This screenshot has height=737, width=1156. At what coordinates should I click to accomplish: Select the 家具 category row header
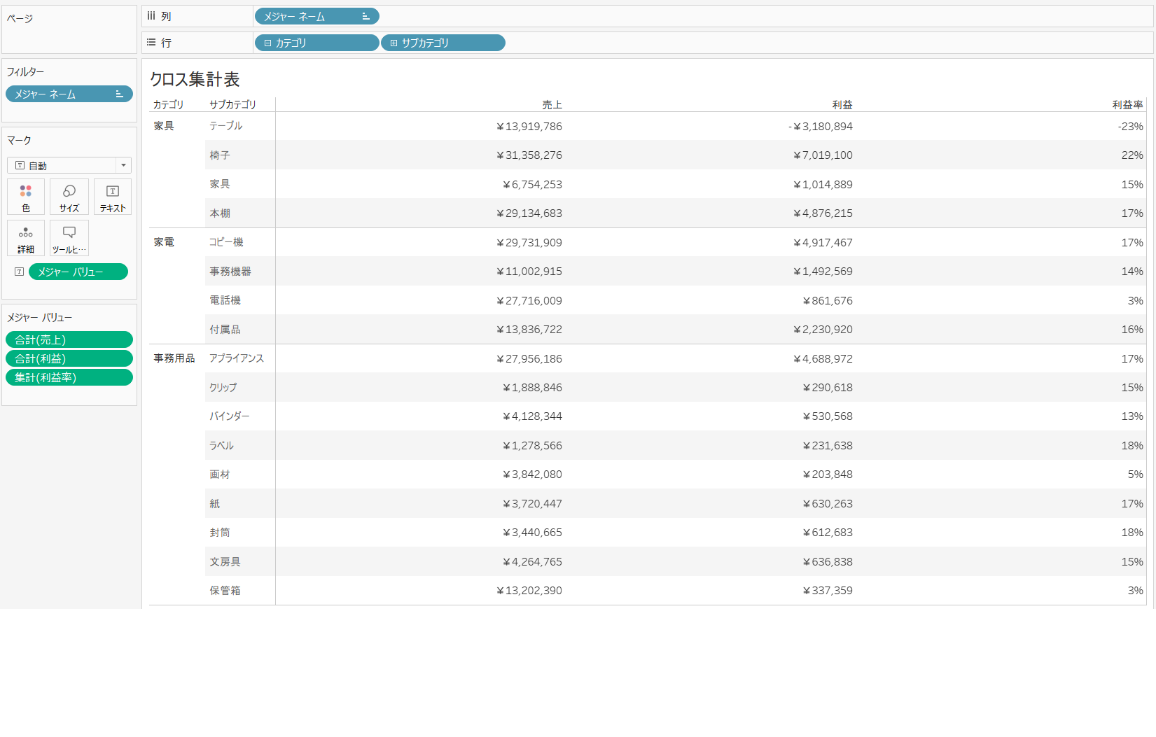tap(164, 126)
